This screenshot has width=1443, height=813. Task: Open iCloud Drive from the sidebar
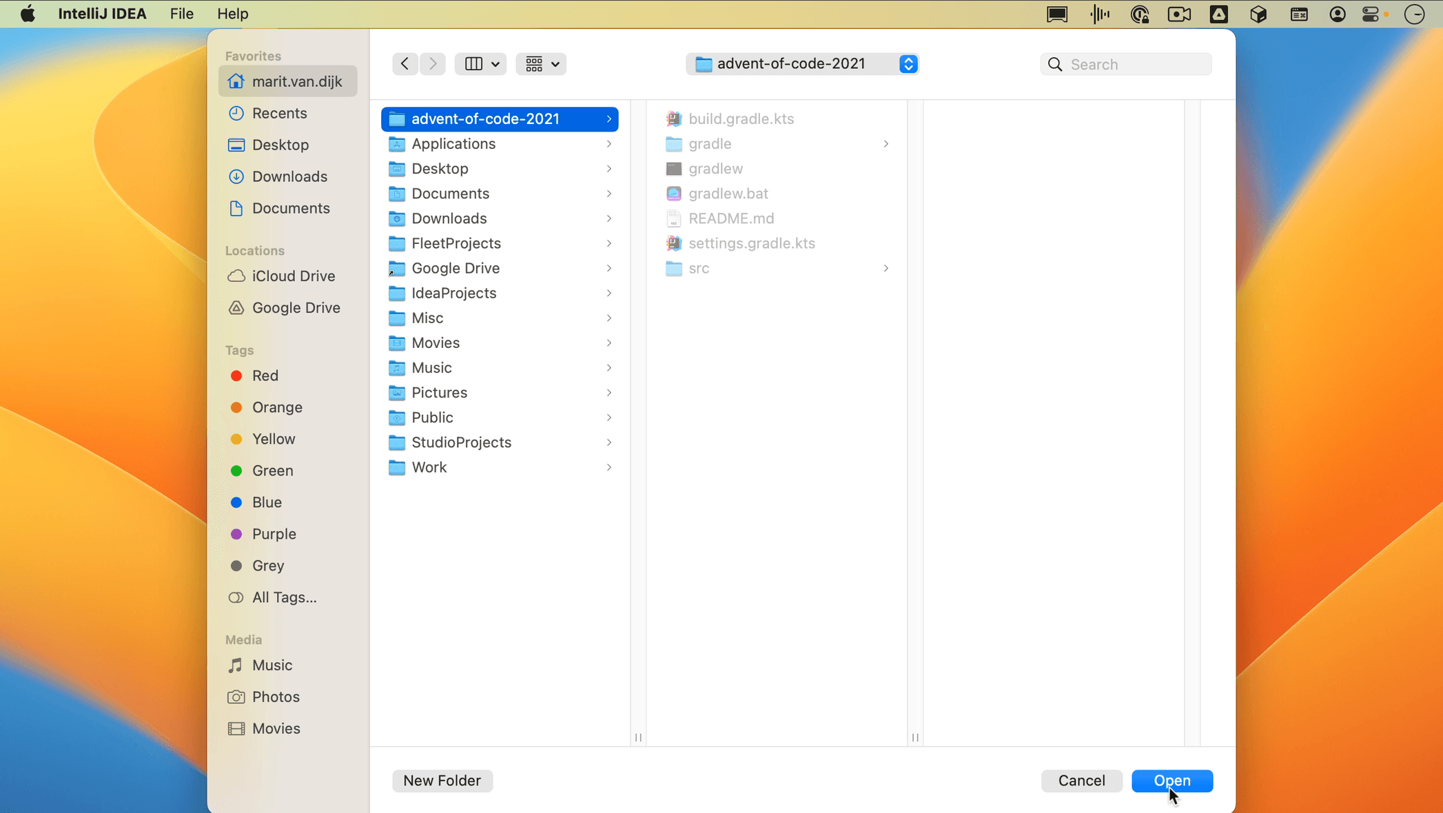tap(291, 276)
